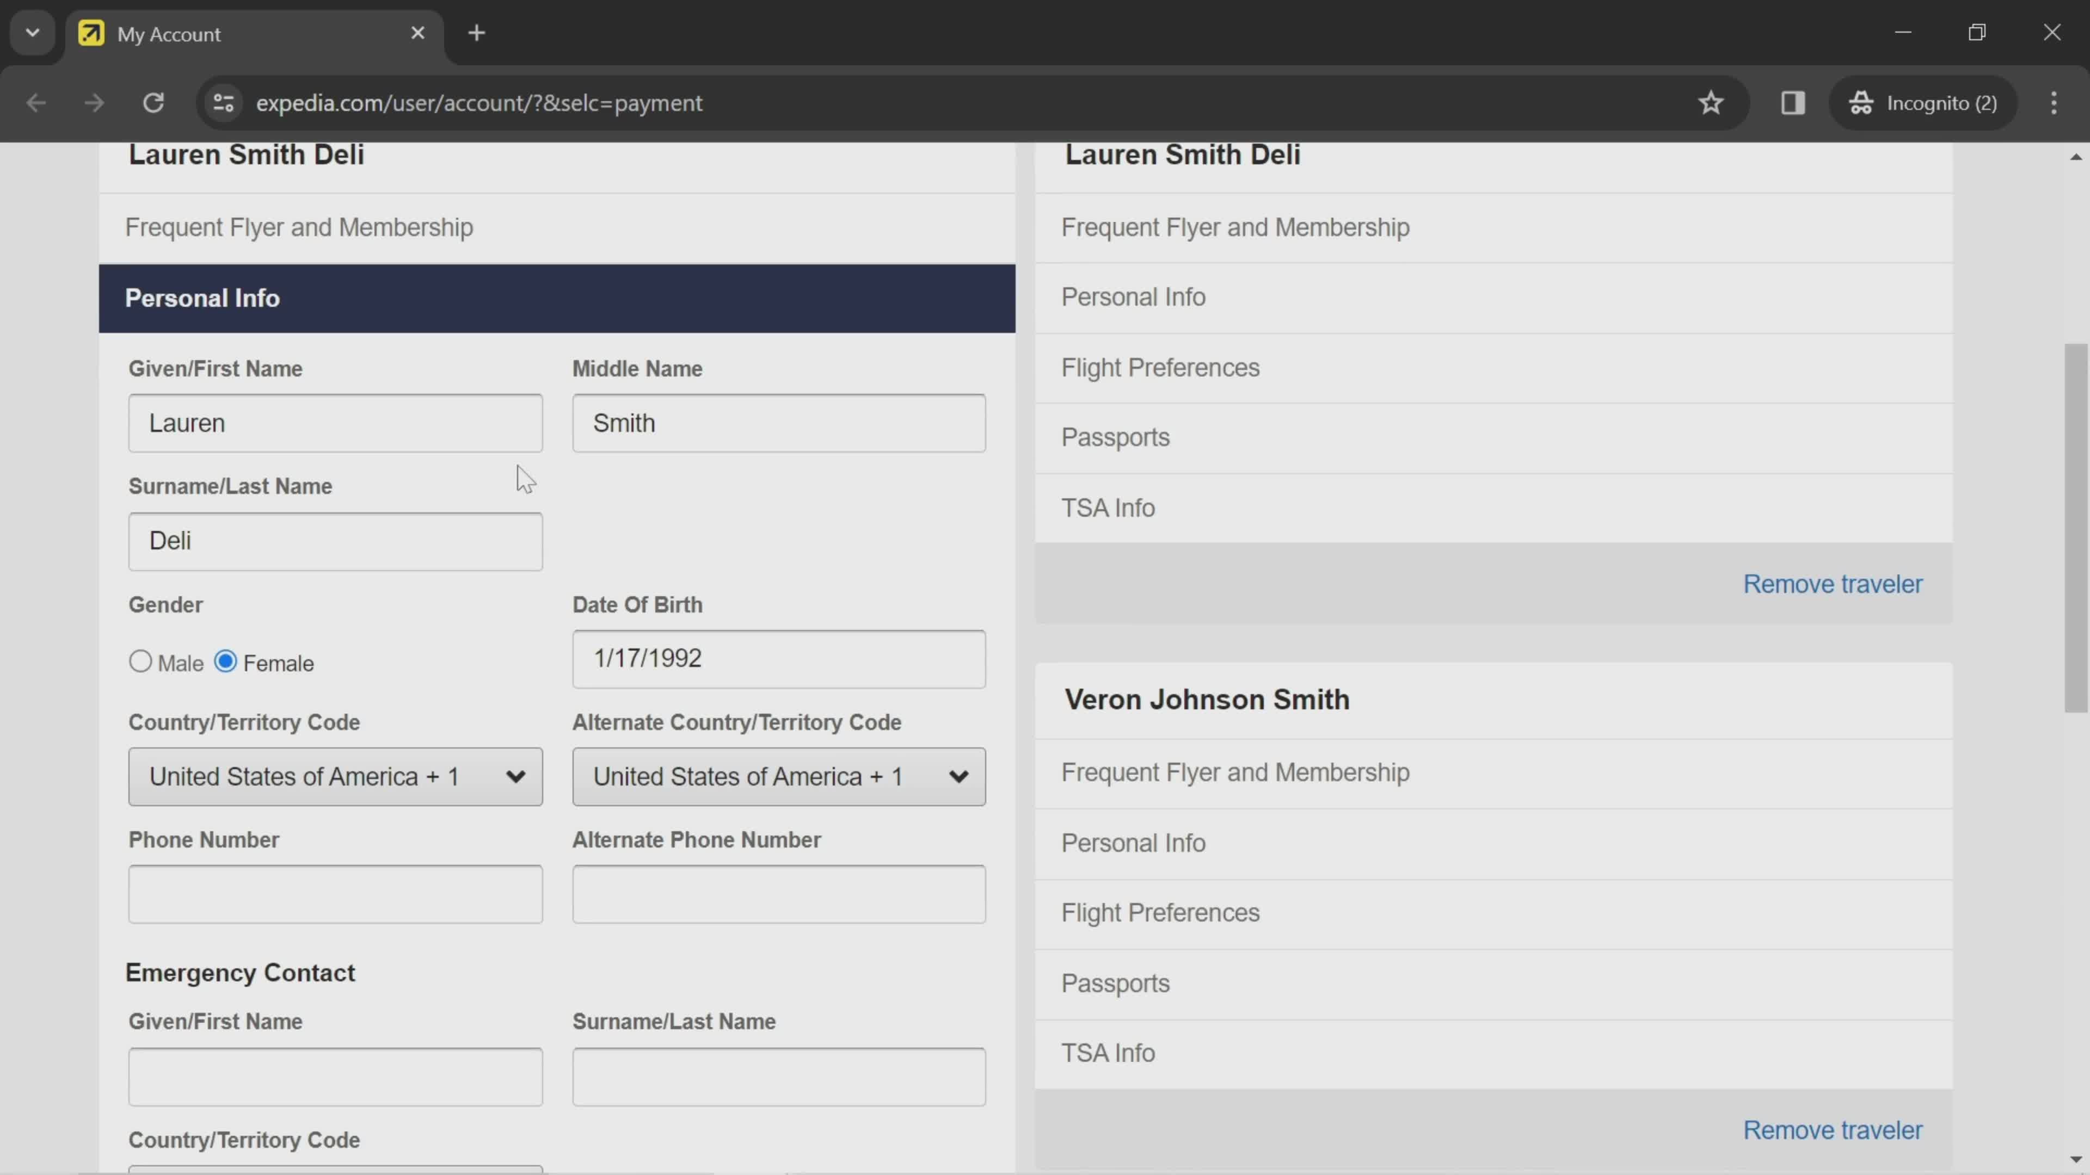
Task: Expand Veron's Frequent Flyer and Membership
Action: [1493, 773]
